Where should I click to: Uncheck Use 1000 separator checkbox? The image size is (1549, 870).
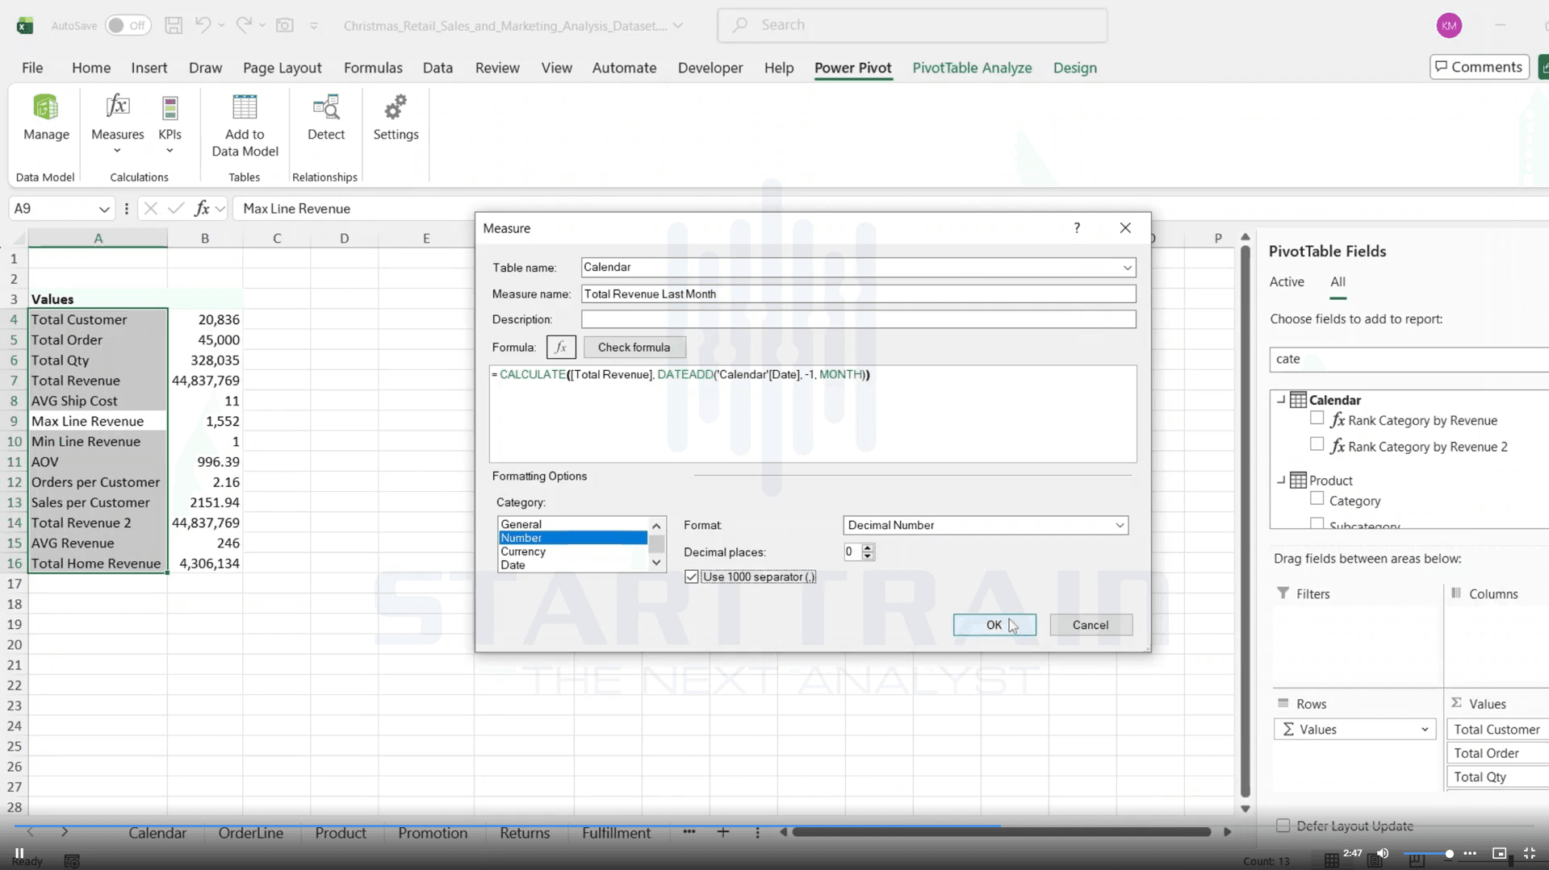coord(692,577)
